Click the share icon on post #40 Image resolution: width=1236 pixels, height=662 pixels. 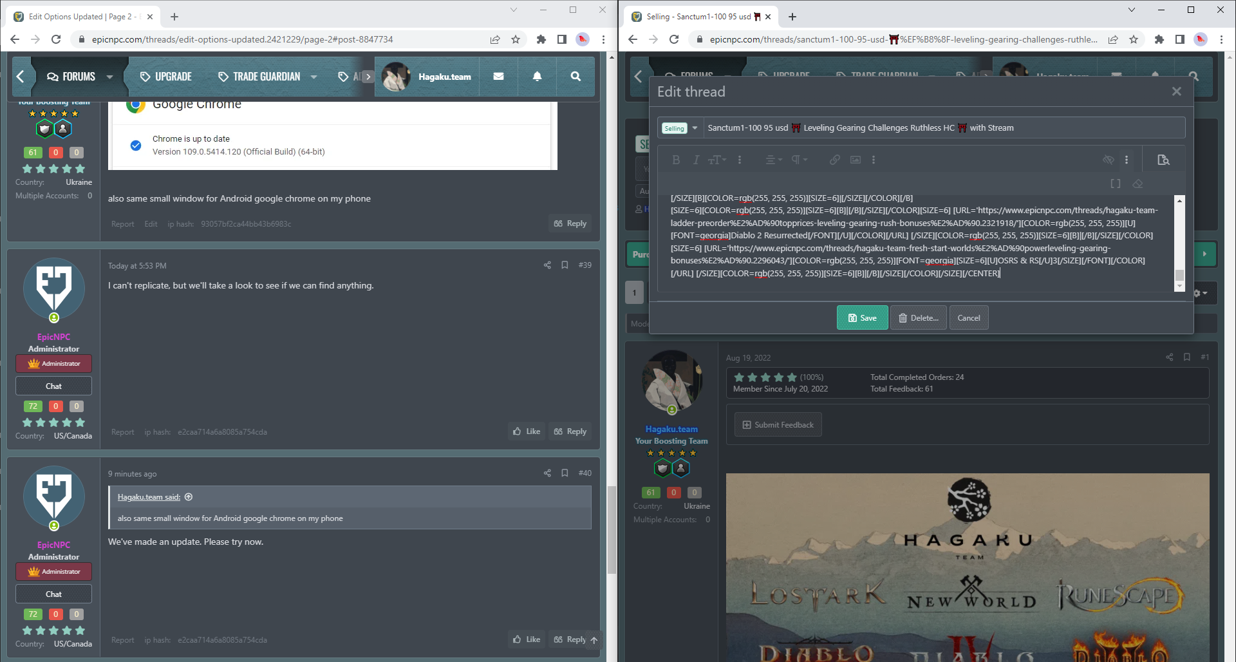(x=547, y=473)
